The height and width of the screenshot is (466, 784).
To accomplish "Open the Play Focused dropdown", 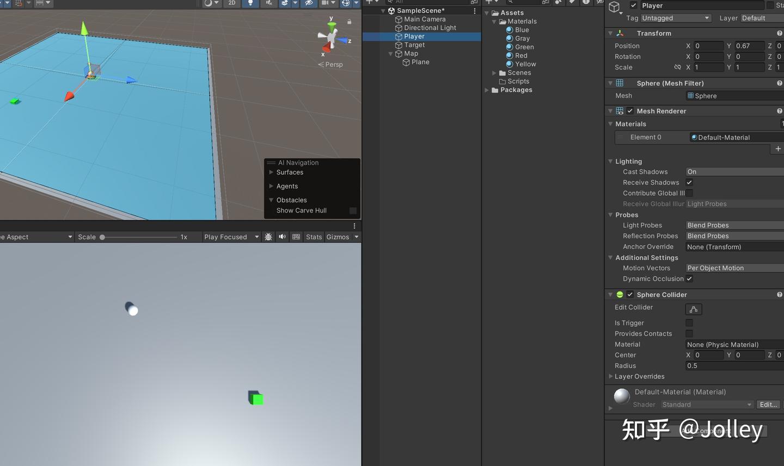I will pos(231,237).
